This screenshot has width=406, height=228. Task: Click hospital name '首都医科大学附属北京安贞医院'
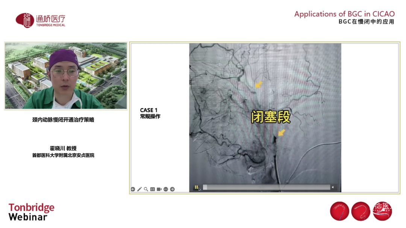[63, 155]
